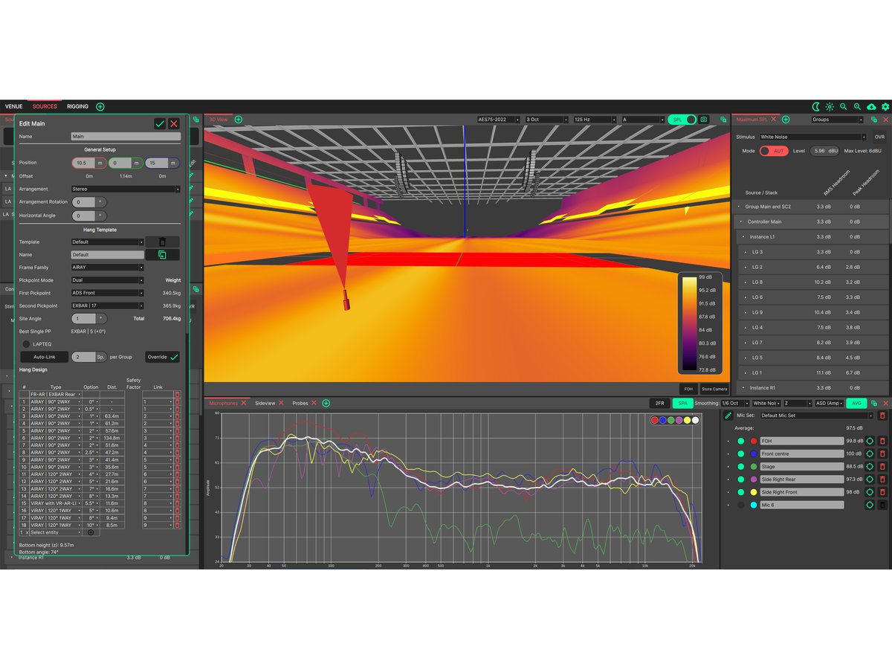Add a tab next to Probes
The width and height of the screenshot is (892, 669).
(326, 403)
